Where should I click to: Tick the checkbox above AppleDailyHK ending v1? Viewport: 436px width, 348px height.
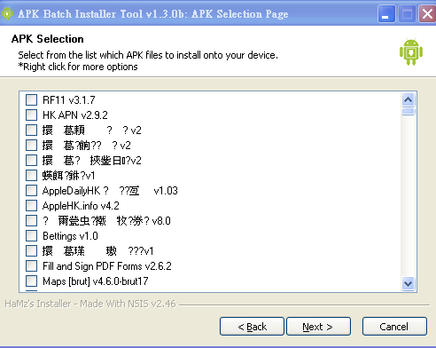[31, 176]
